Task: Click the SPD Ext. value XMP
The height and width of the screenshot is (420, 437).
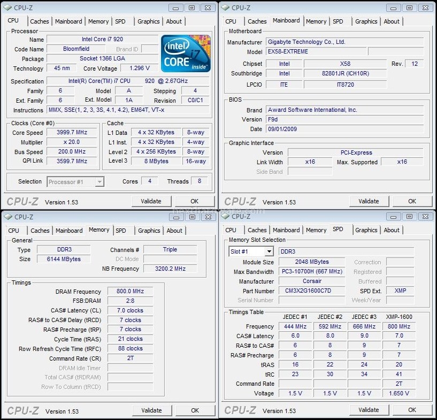Action: 400,291
